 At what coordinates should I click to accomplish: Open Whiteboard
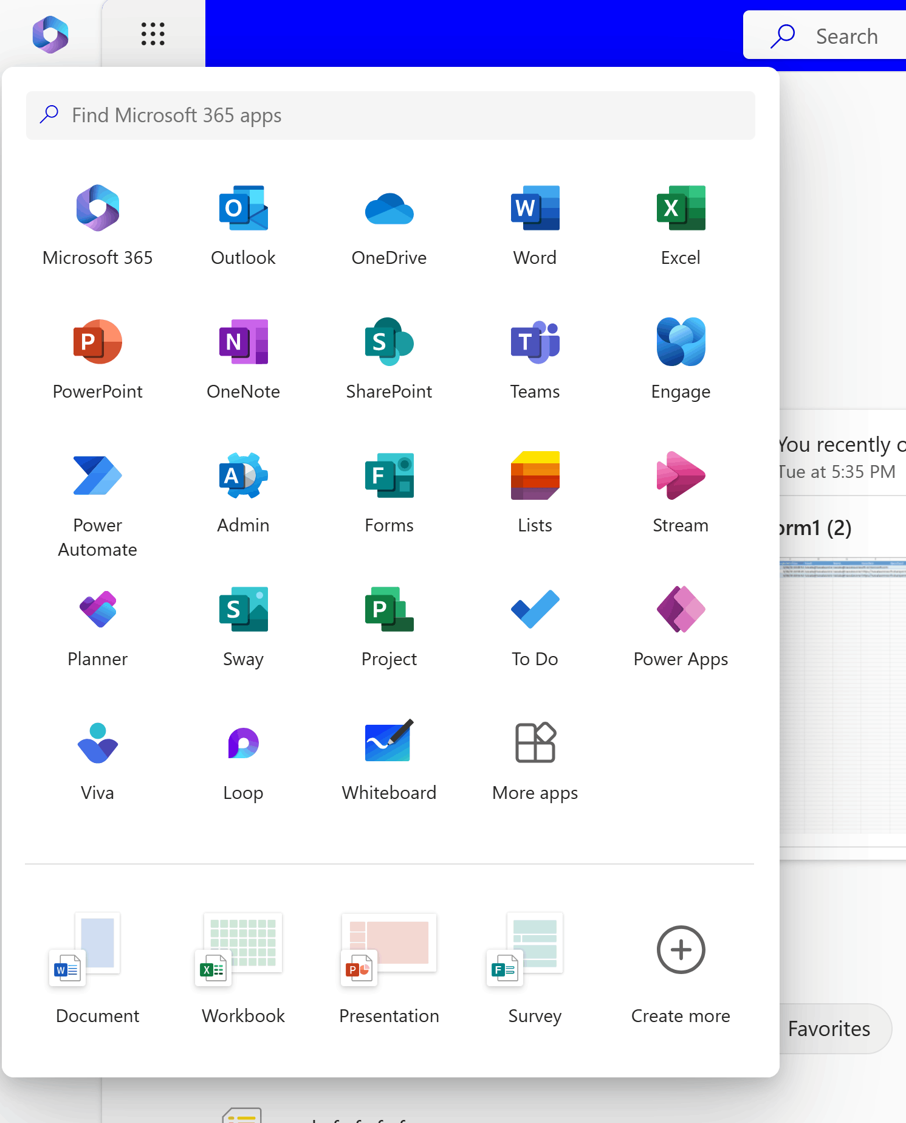click(x=389, y=761)
